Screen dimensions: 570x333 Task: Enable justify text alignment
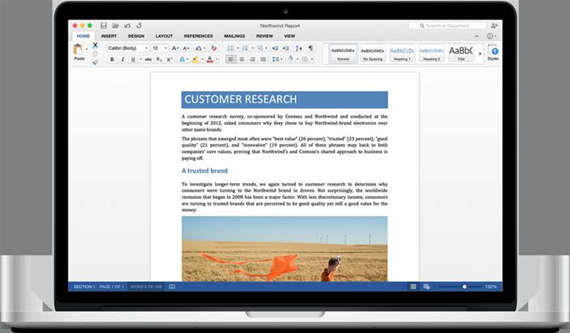point(263,59)
